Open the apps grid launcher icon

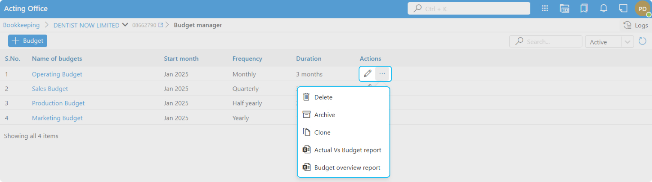click(545, 9)
